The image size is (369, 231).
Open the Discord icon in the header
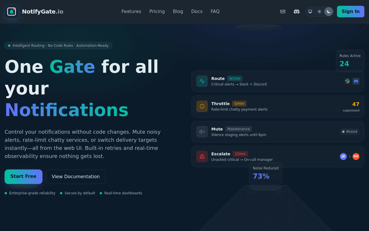coord(297,12)
